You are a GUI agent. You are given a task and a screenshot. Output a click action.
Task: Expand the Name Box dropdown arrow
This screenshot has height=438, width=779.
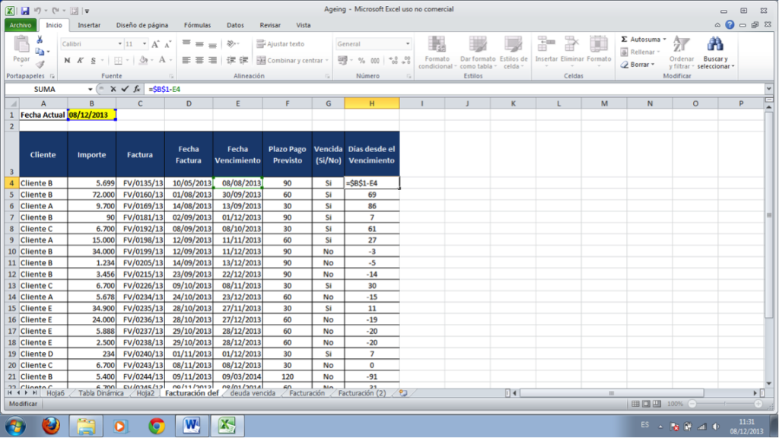click(92, 89)
